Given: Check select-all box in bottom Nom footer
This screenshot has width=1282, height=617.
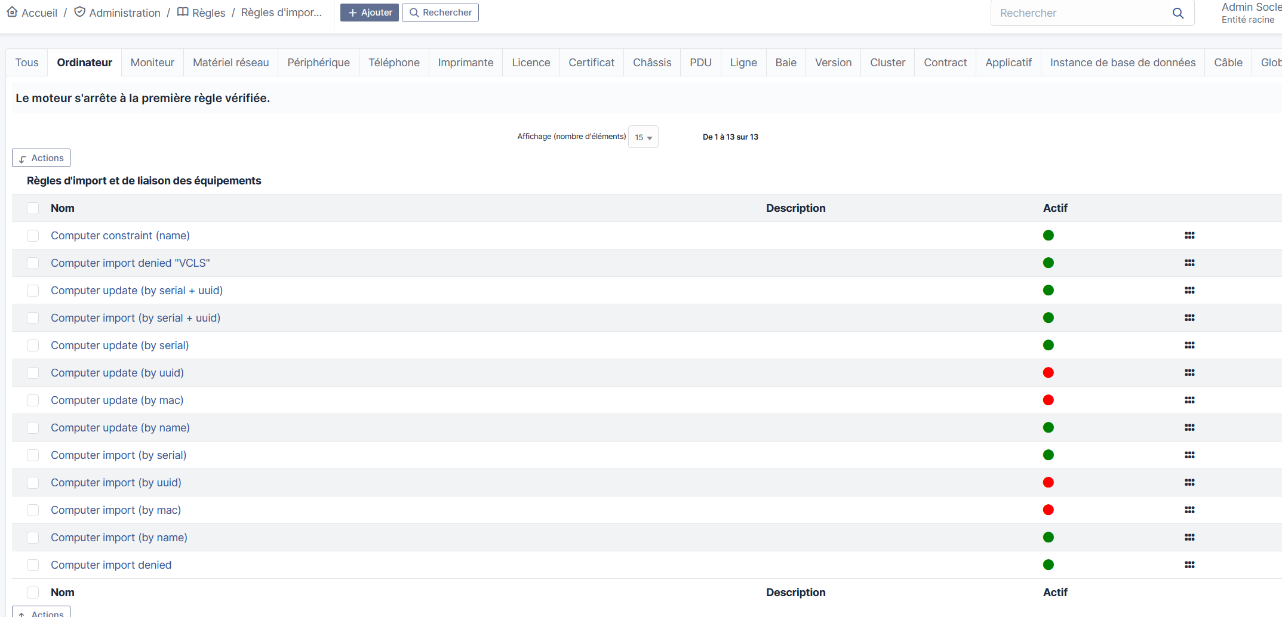Looking at the screenshot, I should coord(33,593).
